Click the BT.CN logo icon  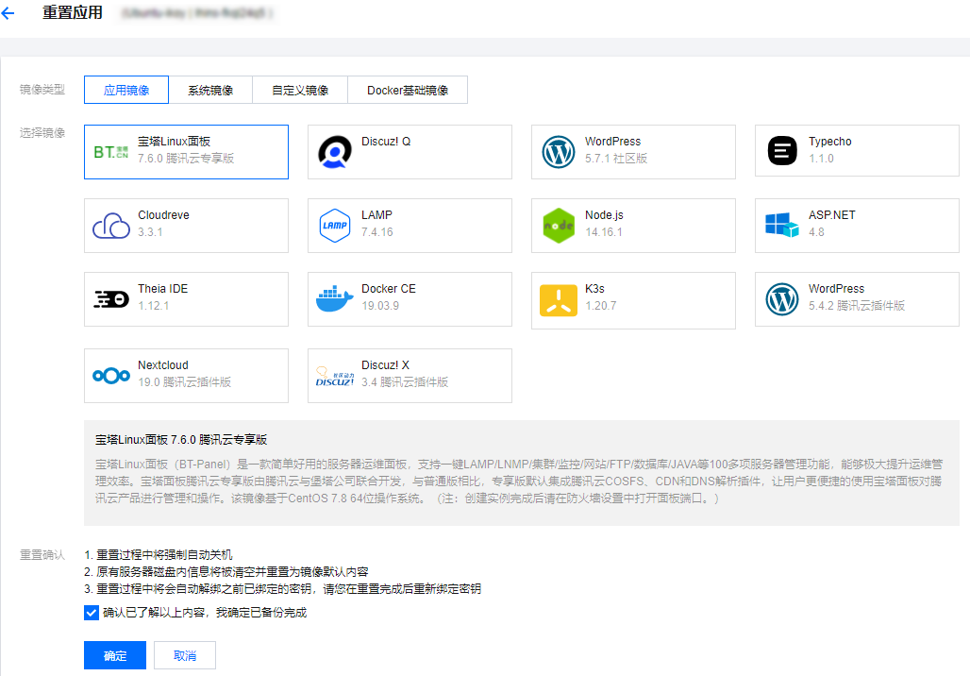click(110, 152)
